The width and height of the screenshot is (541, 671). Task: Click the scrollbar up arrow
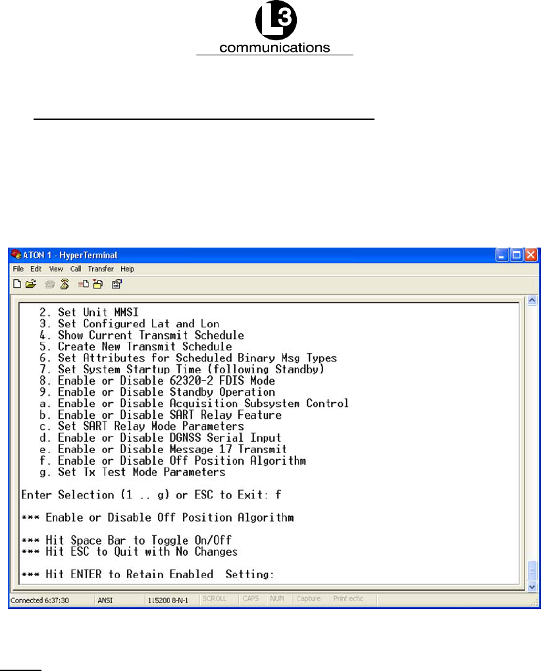coord(532,300)
